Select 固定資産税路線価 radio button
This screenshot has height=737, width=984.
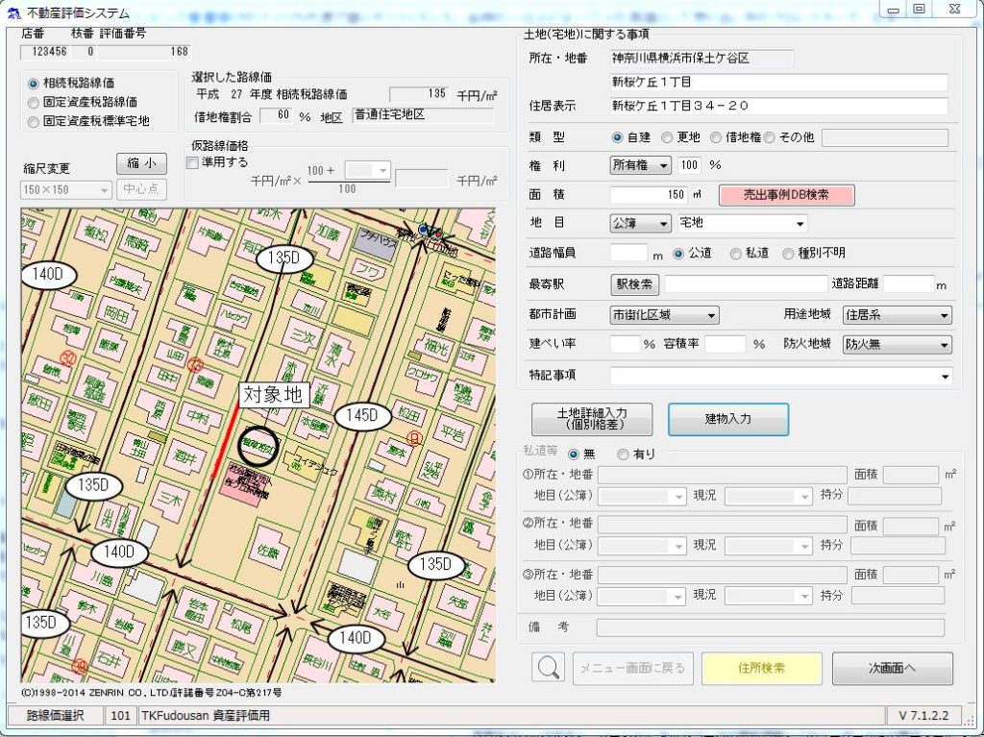pyautogui.click(x=35, y=102)
